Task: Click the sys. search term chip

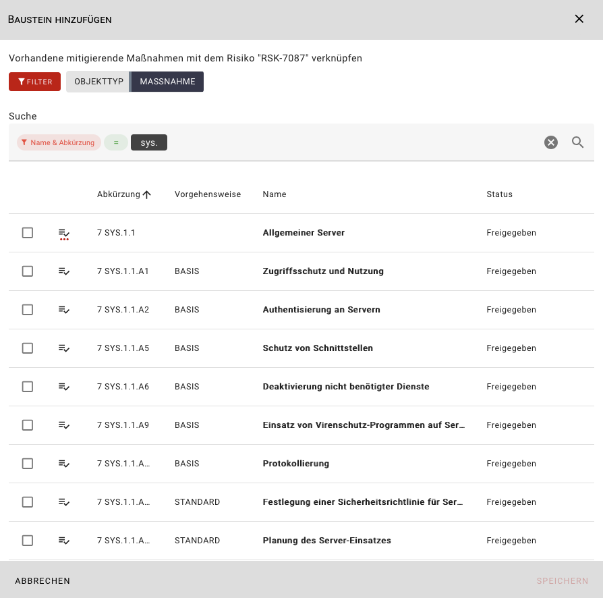Action: click(149, 142)
